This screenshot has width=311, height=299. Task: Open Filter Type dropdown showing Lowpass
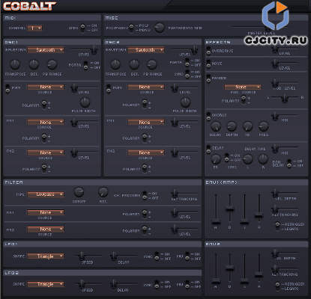pyautogui.click(x=46, y=194)
